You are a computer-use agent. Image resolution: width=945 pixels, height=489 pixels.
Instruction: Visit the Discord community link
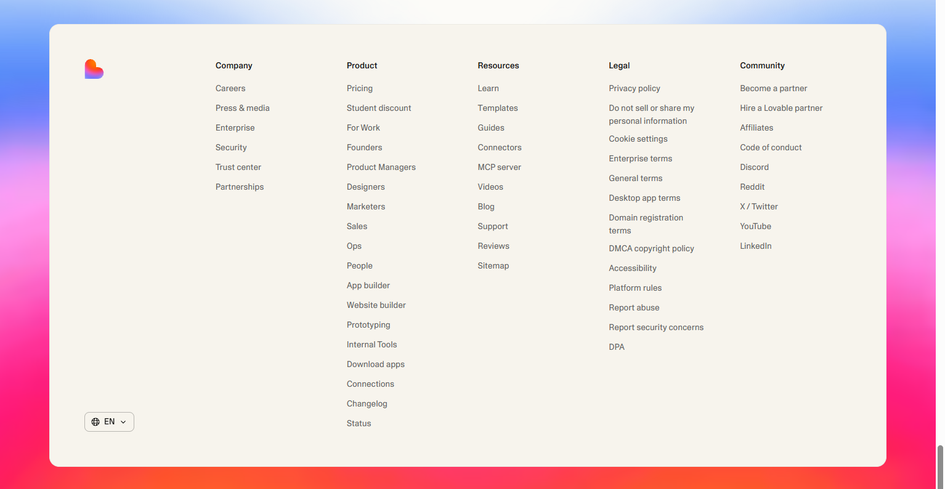(755, 168)
